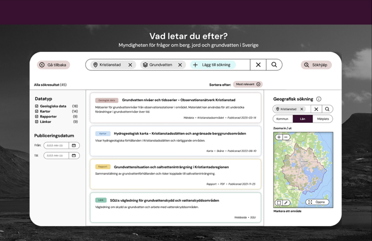Open the Mest relevant sort dropdown
This screenshot has height=241, width=372.
(248, 84)
